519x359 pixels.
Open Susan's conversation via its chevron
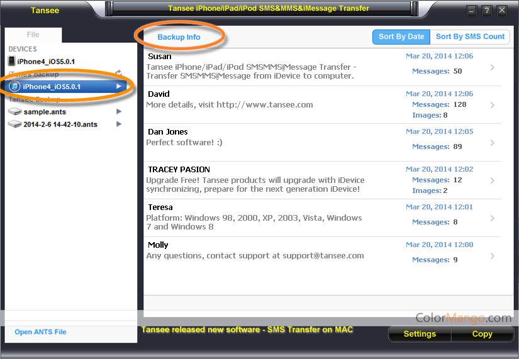tap(492, 67)
